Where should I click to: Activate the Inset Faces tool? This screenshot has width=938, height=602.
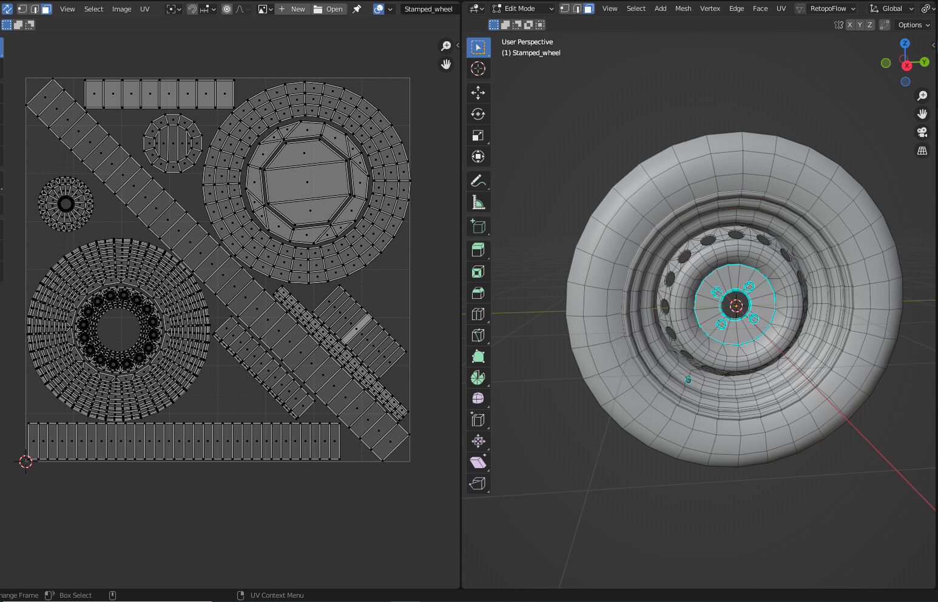(x=479, y=272)
